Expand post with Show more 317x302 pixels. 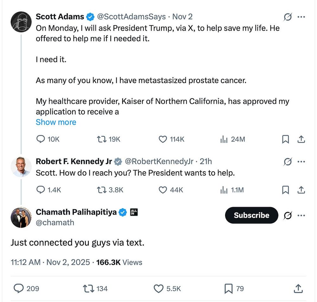[x=56, y=122]
